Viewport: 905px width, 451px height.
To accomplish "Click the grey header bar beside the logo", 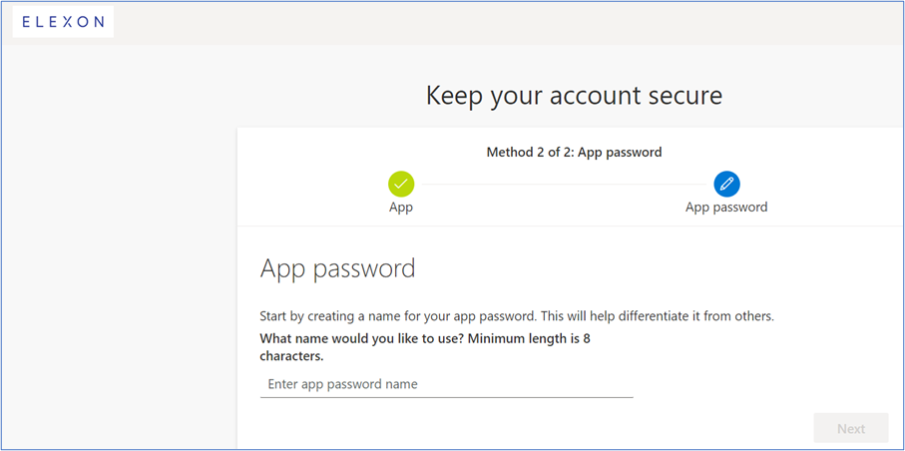I will pyautogui.click(x=499, y=22).
